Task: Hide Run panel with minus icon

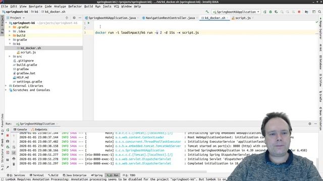Action: point(315,124)
